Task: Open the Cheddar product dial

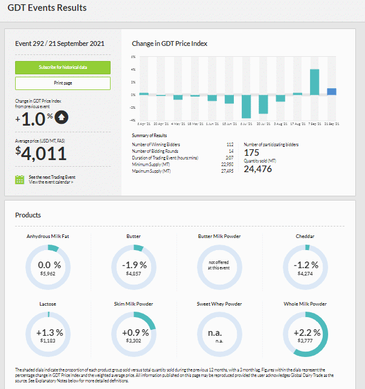Action: coord(305,267)
